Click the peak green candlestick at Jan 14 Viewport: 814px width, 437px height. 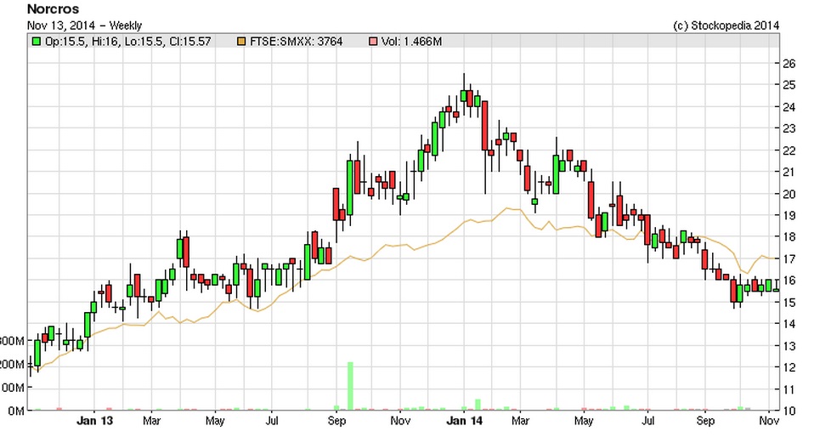pyautogui.click(x=464, y=96)
